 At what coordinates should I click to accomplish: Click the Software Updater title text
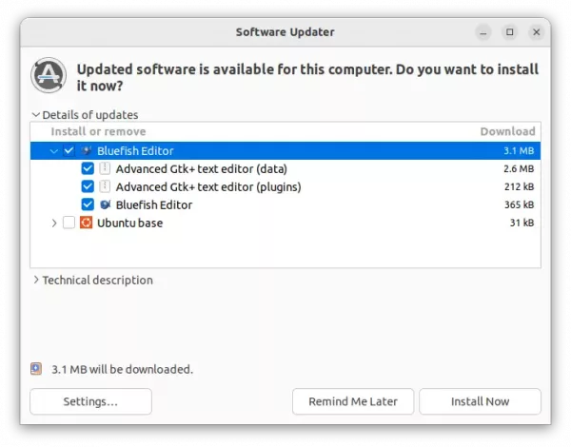coord(285,32)
